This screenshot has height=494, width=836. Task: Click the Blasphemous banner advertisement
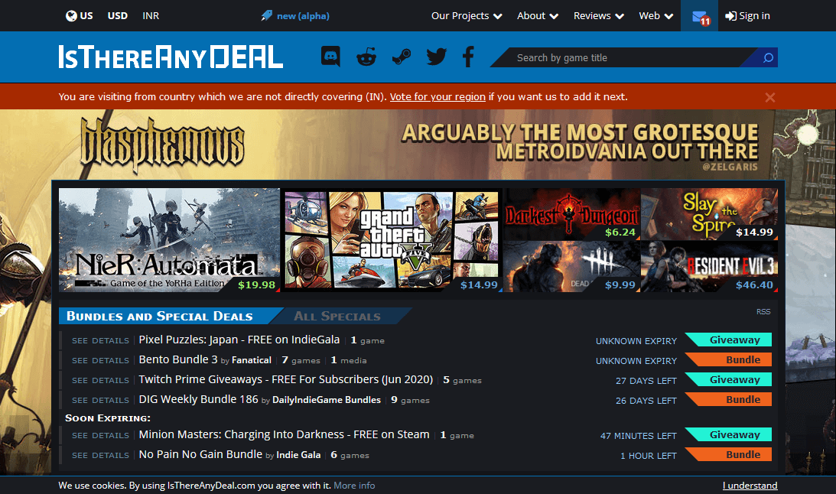tap(418, 145)
